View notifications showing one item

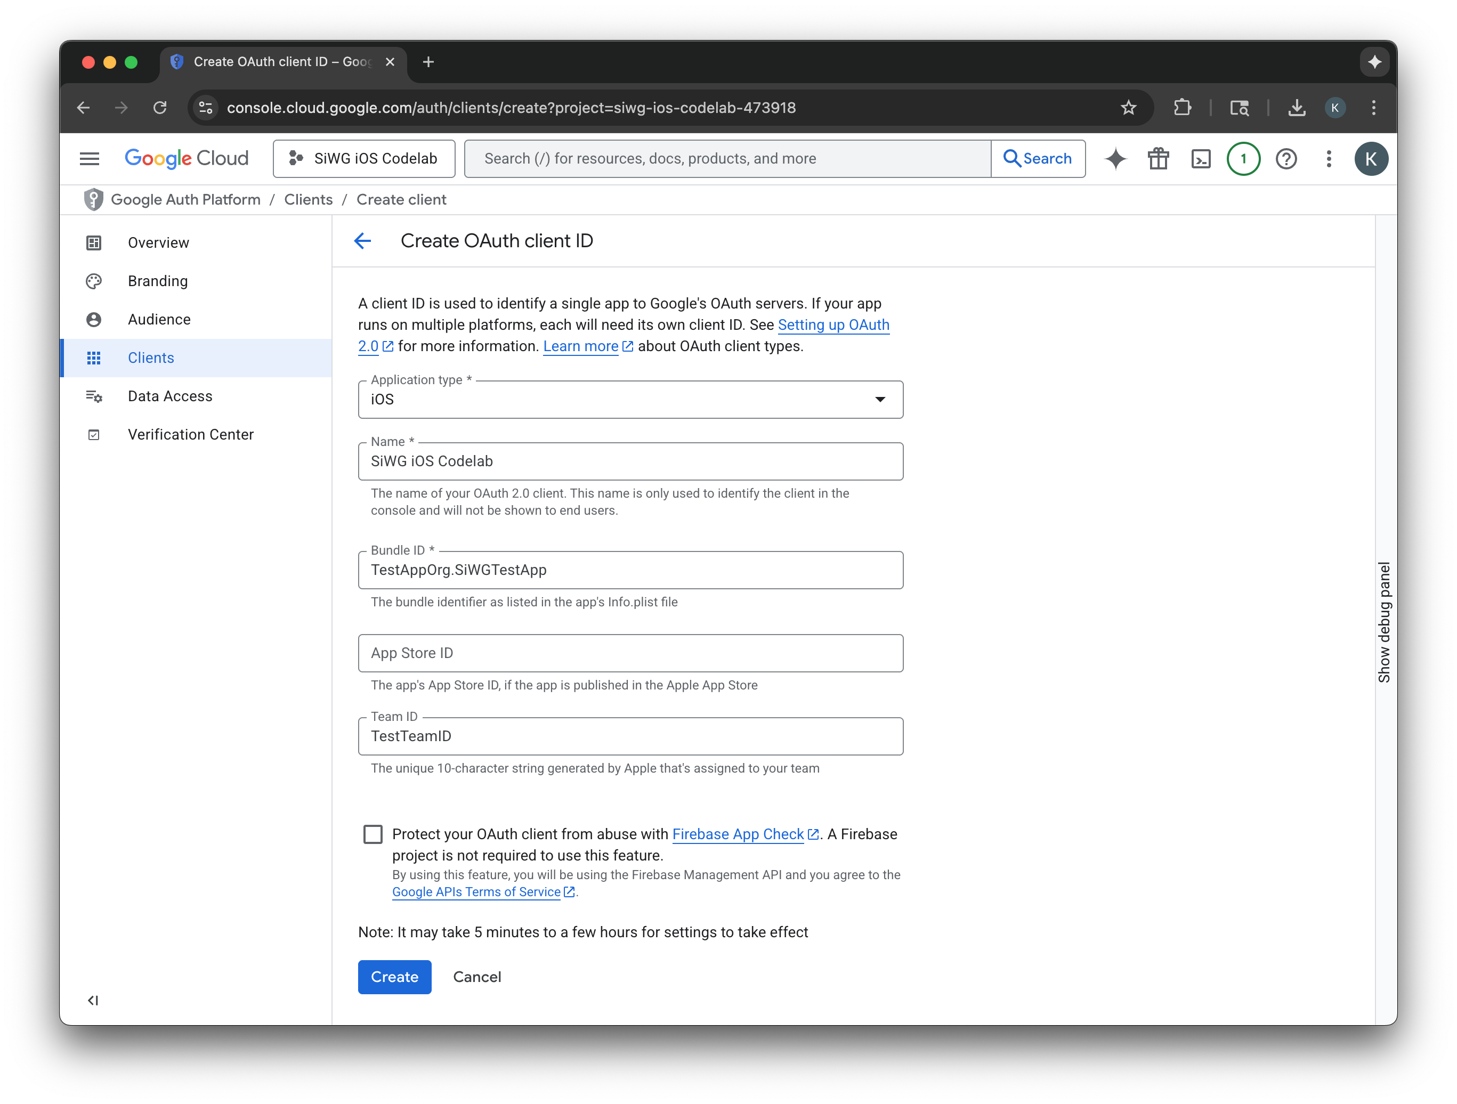(x=1244, y=158)
